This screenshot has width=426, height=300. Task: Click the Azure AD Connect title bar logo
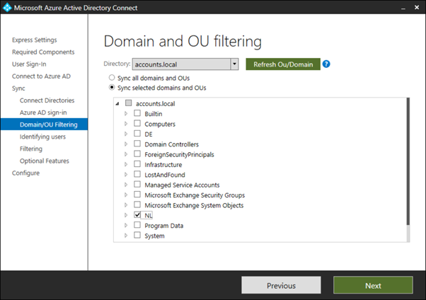coord(8,8)
